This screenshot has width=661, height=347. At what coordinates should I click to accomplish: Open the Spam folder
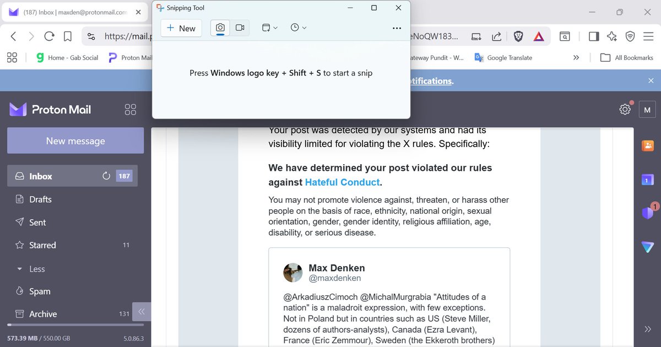[x=72, y=291]
